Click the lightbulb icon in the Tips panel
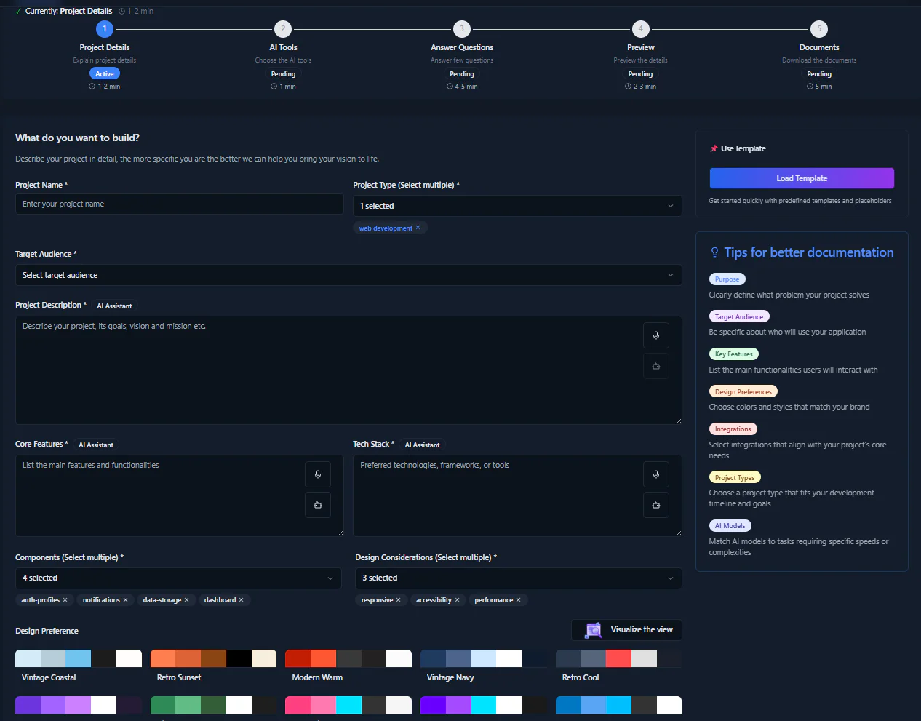The width and height of the screenshot is (921, 721). [x=716, y=252]
